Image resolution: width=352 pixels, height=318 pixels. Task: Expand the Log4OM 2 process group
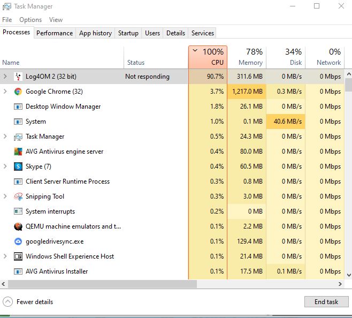[5, 77]
